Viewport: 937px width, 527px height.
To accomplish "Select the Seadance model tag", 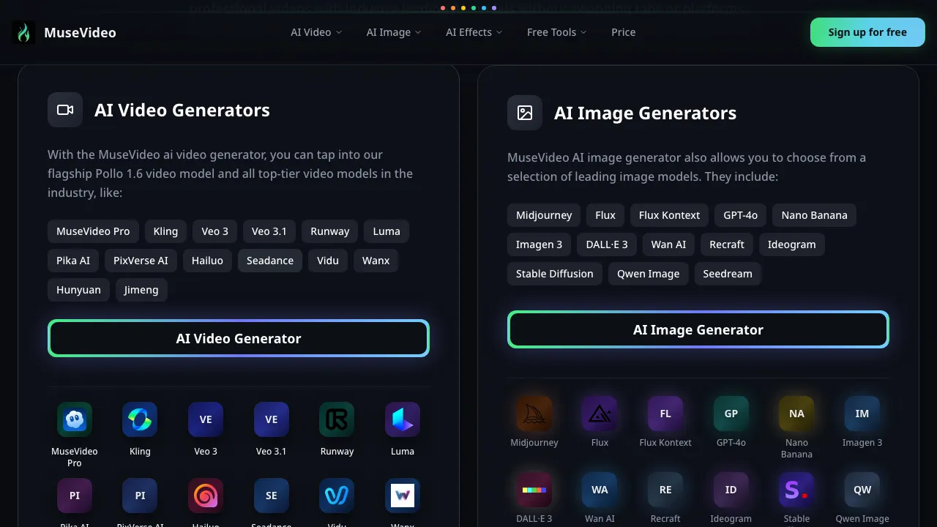I will point(270,261).
